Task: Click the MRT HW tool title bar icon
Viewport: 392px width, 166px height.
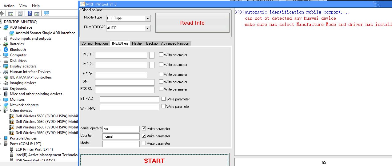Action: 82,4
